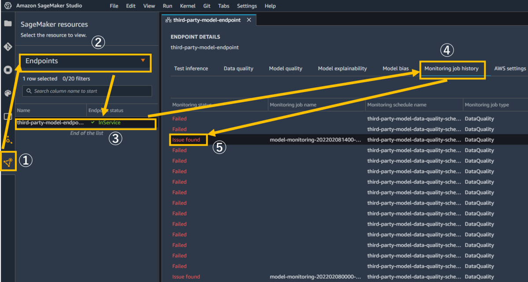The height and width of the screenshot is (282, 528).
Task: Open the View menu
Action: click(x=149, y=6)
